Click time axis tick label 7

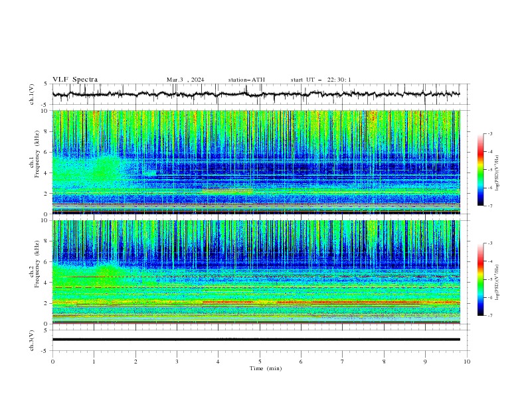pyautogui.click(x=343, y=362)
